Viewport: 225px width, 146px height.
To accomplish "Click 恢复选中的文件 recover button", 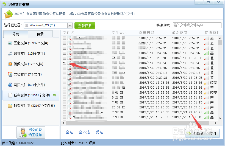I will 202,133.
